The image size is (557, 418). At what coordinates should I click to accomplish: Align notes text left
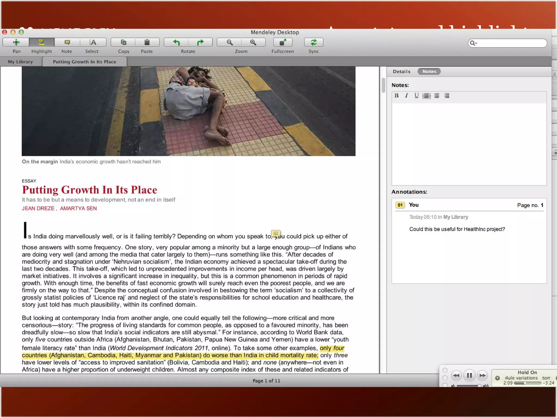[x=426, y=96]
